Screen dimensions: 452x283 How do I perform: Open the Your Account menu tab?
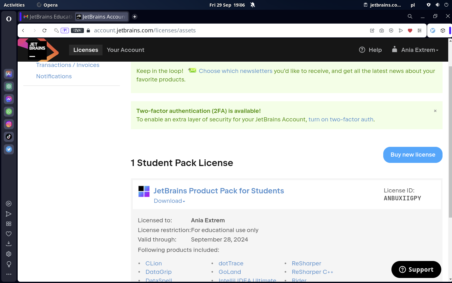[126, 50]
